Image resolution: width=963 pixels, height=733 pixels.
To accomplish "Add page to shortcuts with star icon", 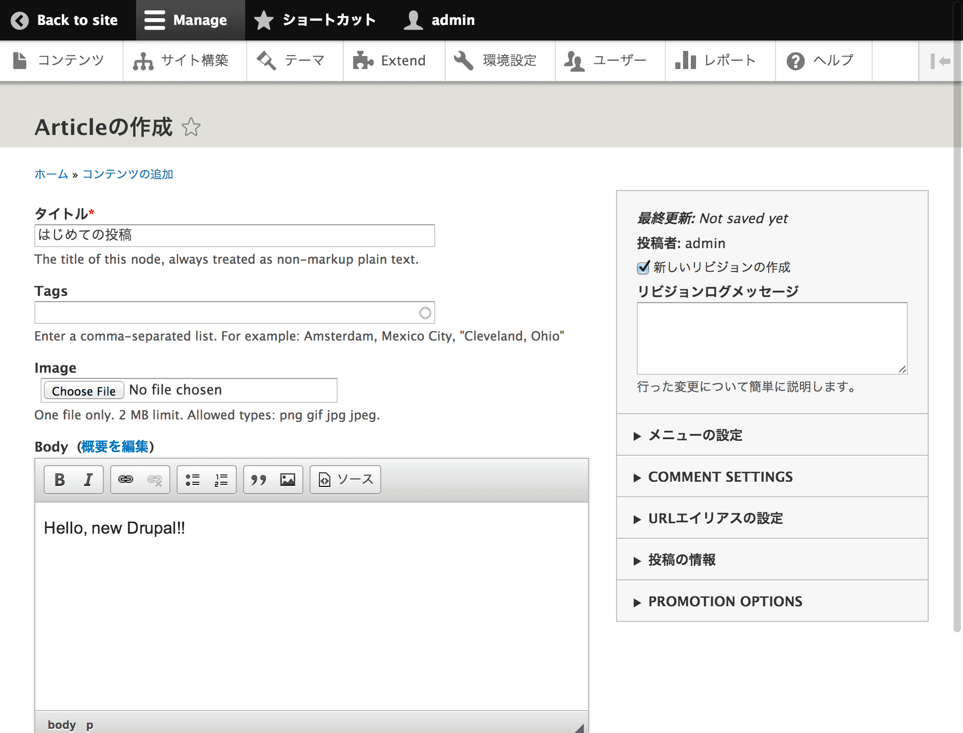I will point(191,127).
